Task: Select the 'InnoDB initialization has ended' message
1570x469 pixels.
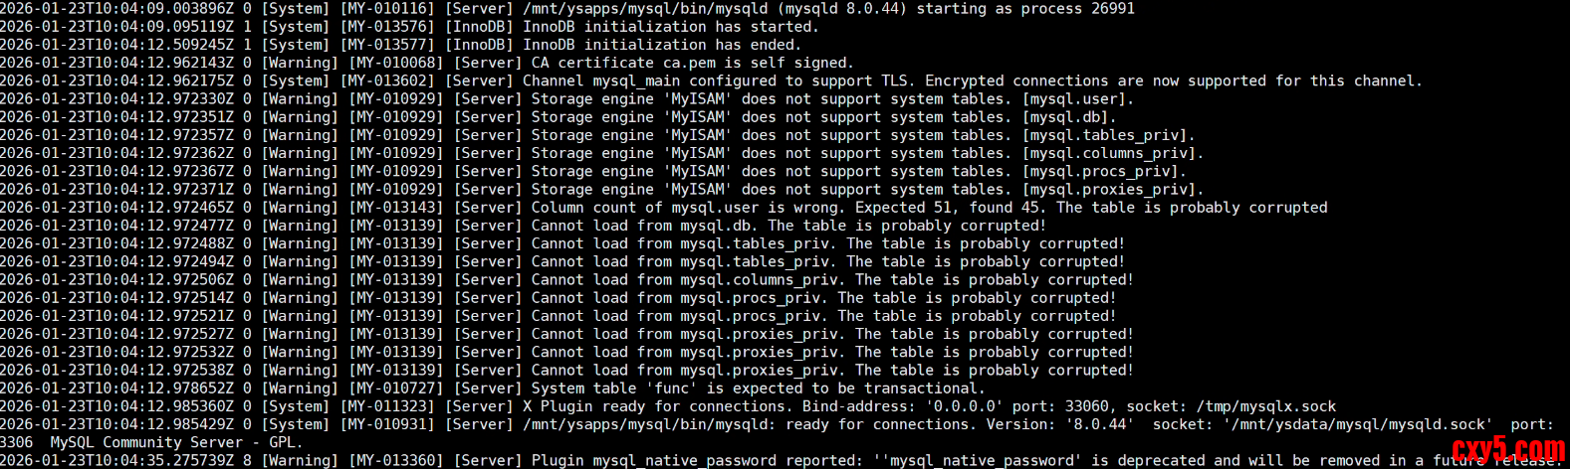Action: point(661,45)
